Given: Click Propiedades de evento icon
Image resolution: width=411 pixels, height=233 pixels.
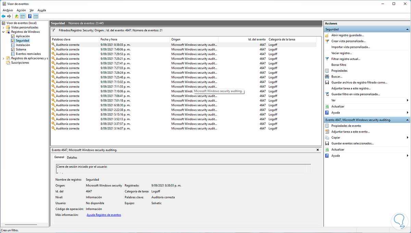Looking at the screenshot, I should 327,126.
